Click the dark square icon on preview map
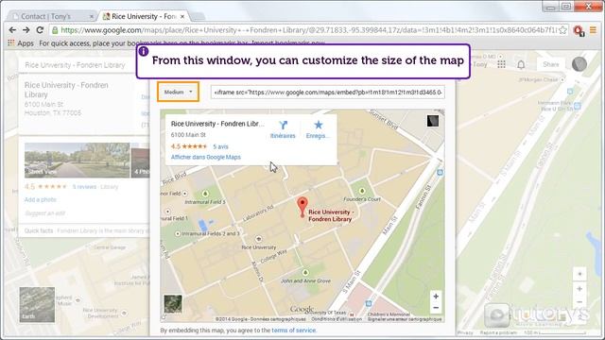Image resolution: width=605 pixels, height=340 pixels. [x=433, y=121]
